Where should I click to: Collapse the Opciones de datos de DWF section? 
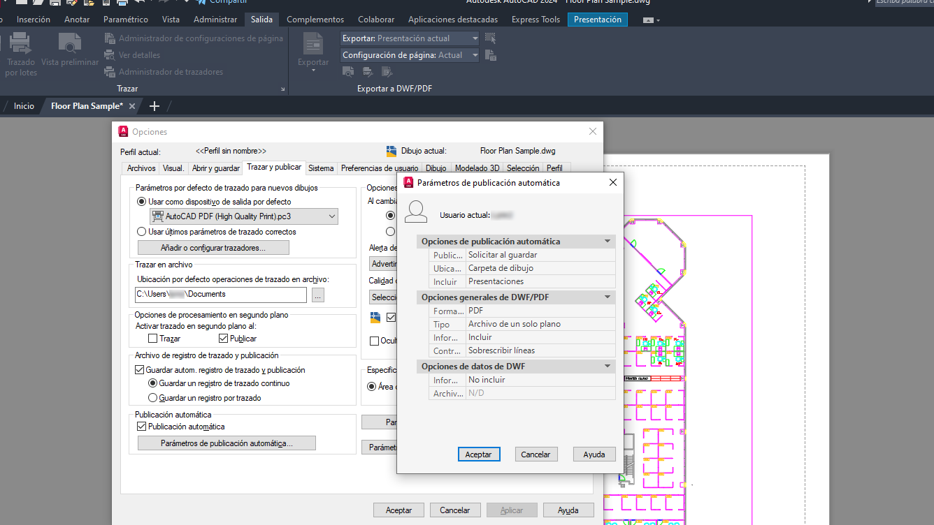[x=608, y=367]
